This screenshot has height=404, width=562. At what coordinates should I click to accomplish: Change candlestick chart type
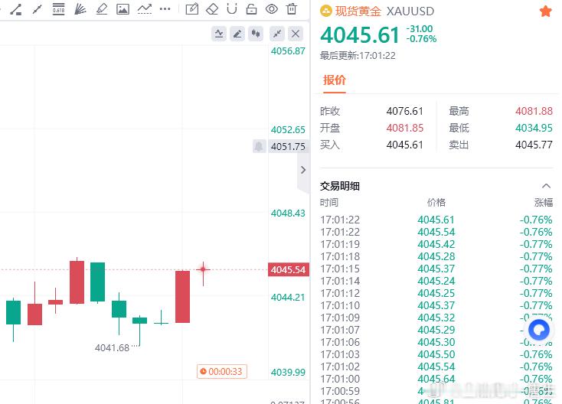click(x=256, y=34)
